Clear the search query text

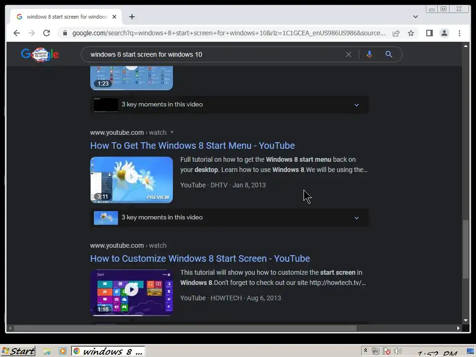[x=349, y=55]
